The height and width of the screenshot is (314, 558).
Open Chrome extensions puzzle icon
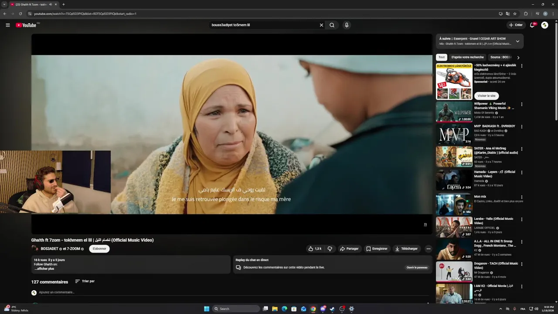pyautogui.click(x=526, y=14)
